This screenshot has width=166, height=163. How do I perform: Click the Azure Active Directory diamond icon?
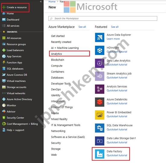click(x=4, y=99)
